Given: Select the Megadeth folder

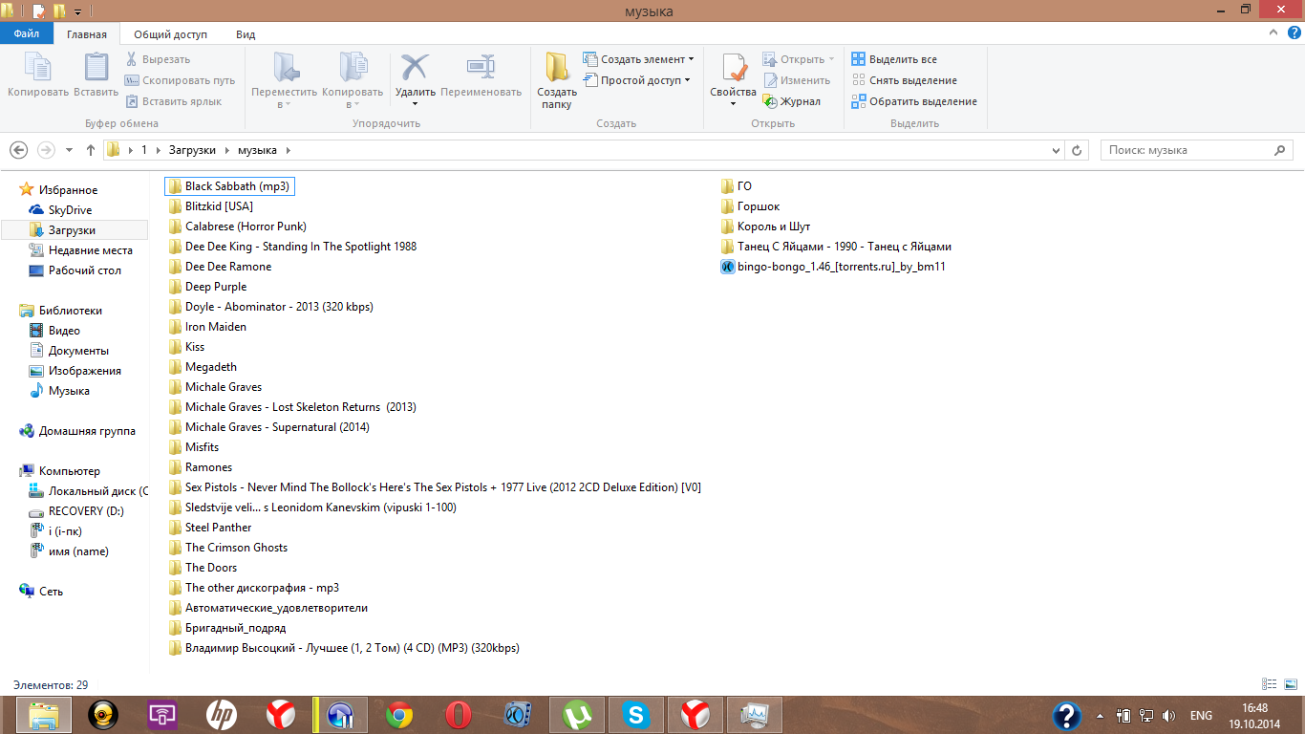Looking at the screenshot, I should (x=203, y=367).
